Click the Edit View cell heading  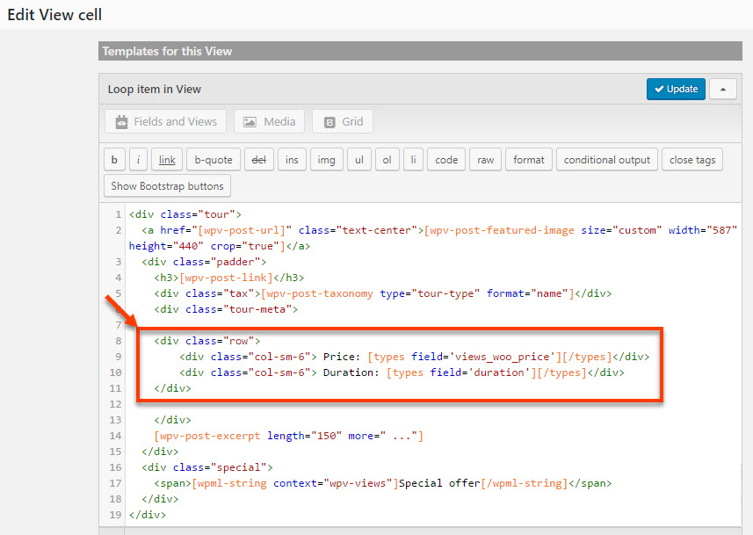point(54,15)
